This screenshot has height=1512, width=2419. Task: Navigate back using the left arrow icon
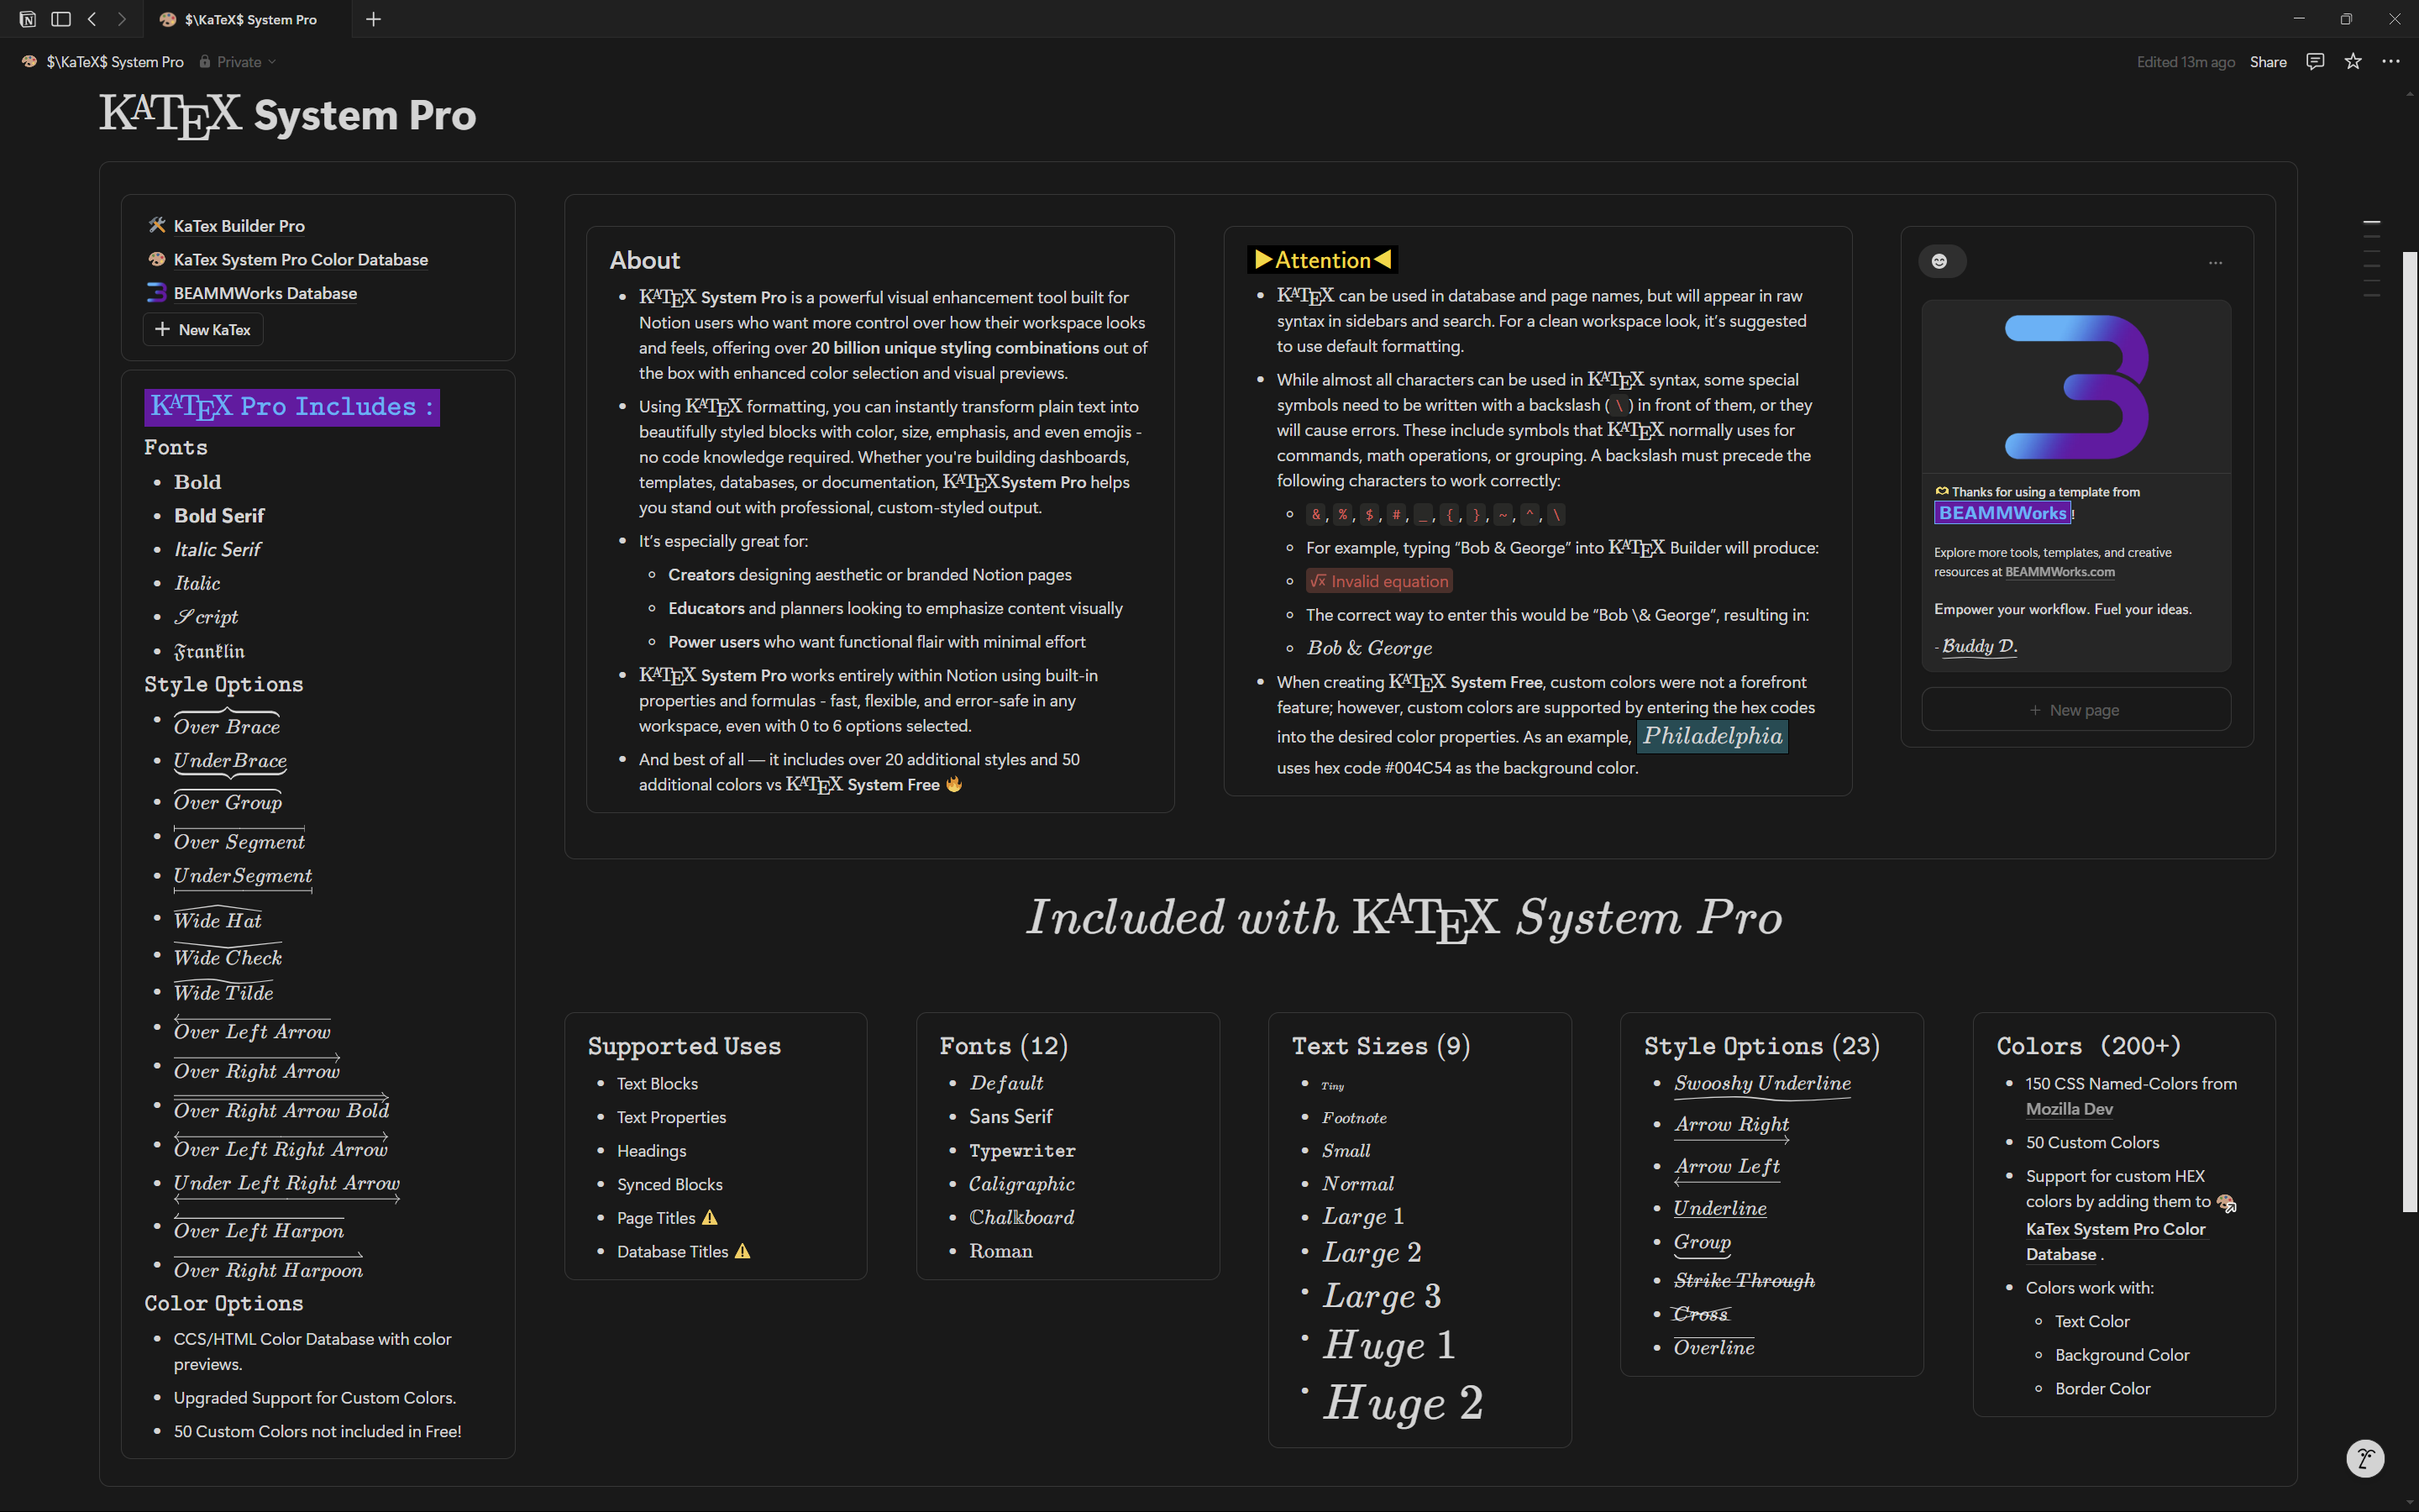coord(92,19)
